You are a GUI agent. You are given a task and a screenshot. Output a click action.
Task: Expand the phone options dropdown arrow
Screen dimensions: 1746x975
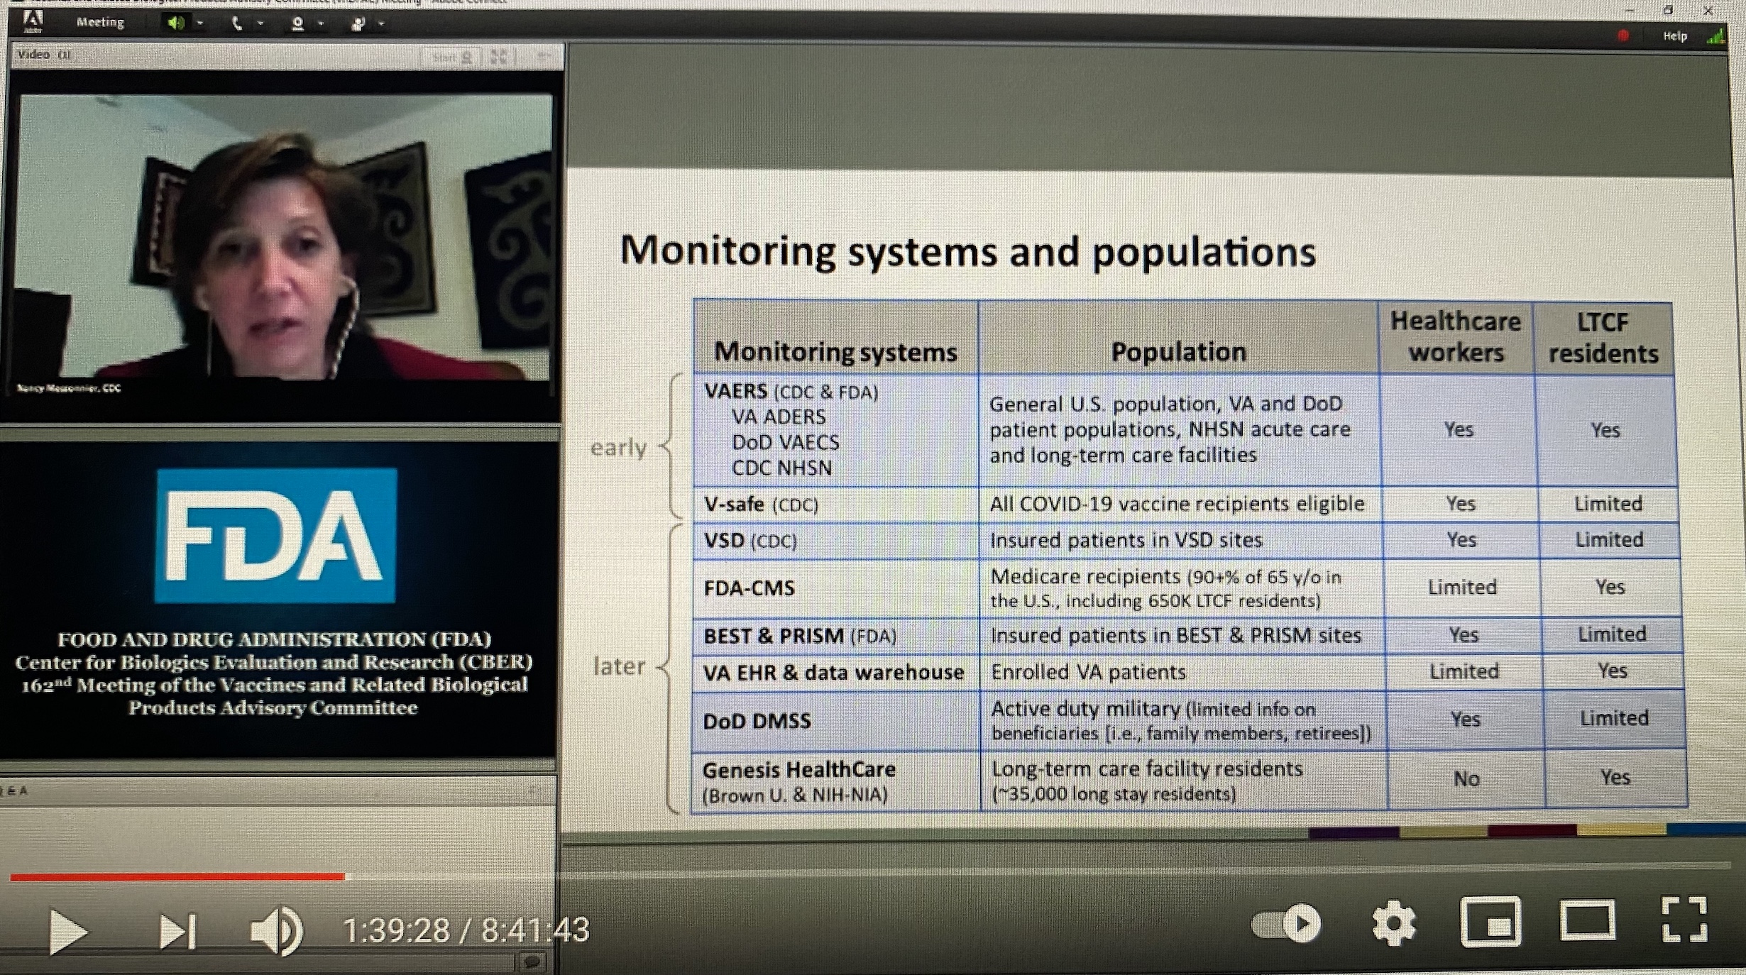click(x=260, y=24)
